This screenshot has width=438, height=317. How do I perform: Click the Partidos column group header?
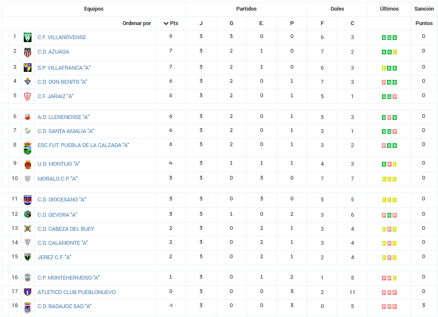pos(246,8)
